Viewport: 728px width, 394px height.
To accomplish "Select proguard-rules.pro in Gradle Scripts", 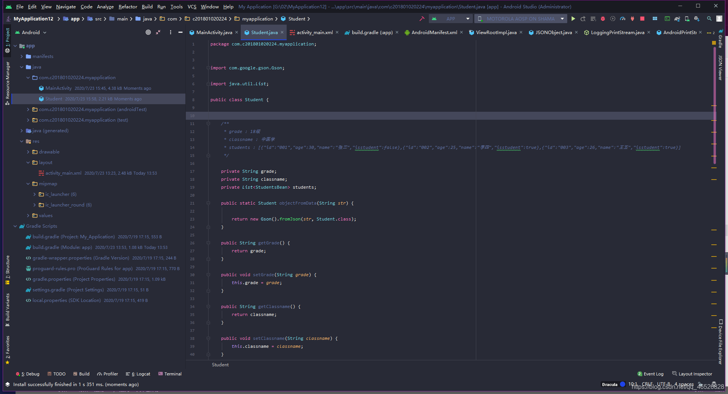I will 82,269.
